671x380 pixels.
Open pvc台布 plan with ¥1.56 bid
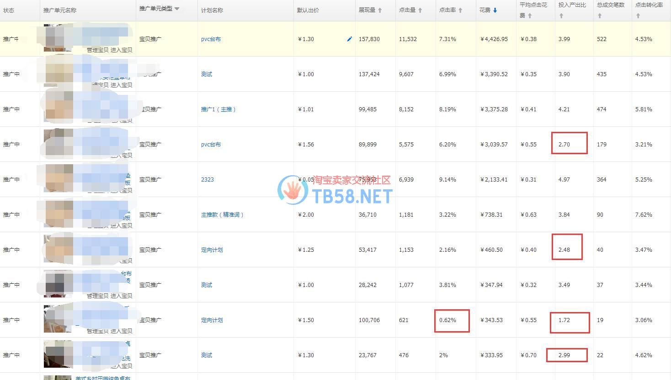point(211,145)
